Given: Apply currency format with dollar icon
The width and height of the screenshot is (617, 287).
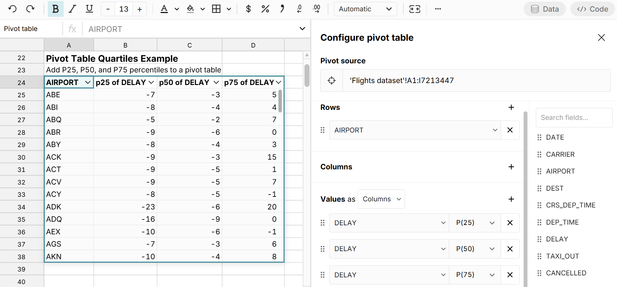Looking at the screenshot, I should coord(248,9).
